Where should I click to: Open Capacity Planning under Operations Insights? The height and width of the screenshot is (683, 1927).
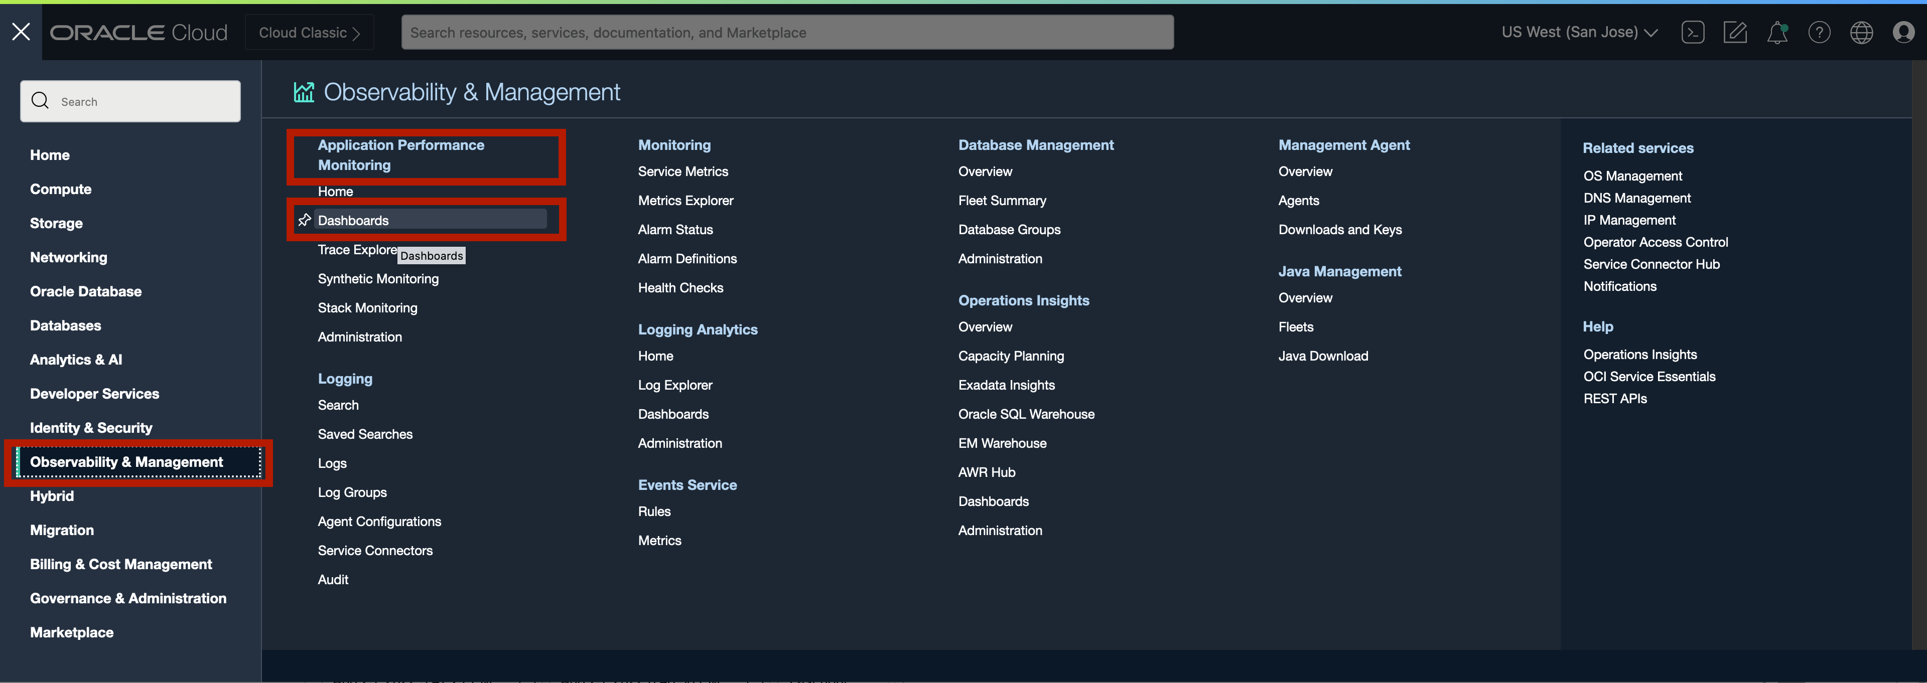pos(1011,356)
